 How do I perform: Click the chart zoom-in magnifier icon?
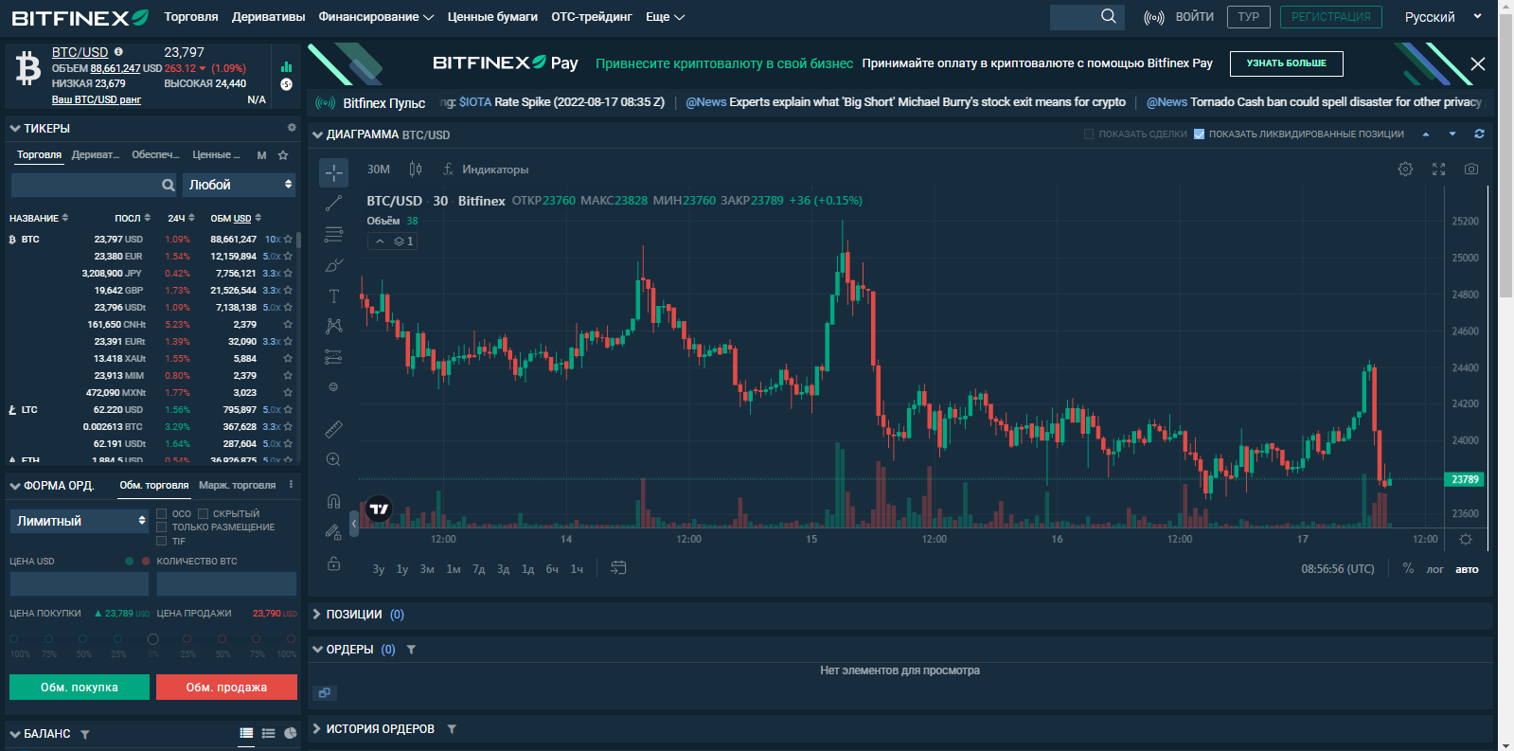tap(333, 459)
